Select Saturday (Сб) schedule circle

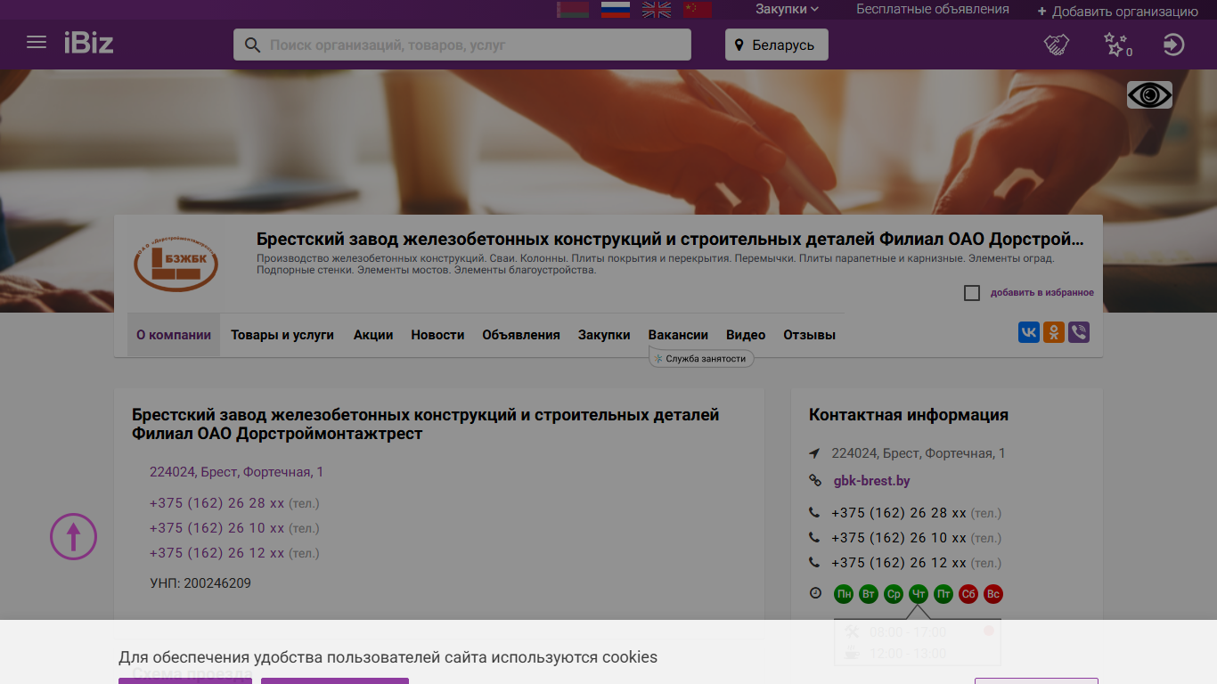(968, 594)
